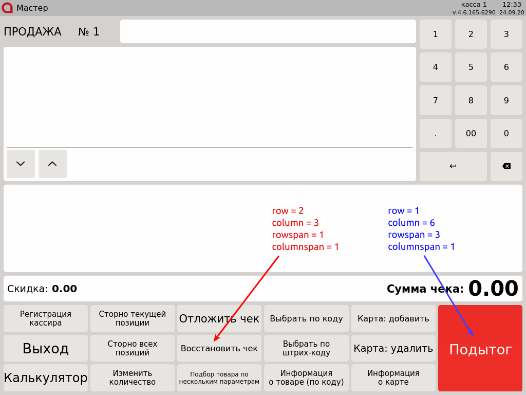
Task: Click the scroll down chevron button
Action: point(21,164)
